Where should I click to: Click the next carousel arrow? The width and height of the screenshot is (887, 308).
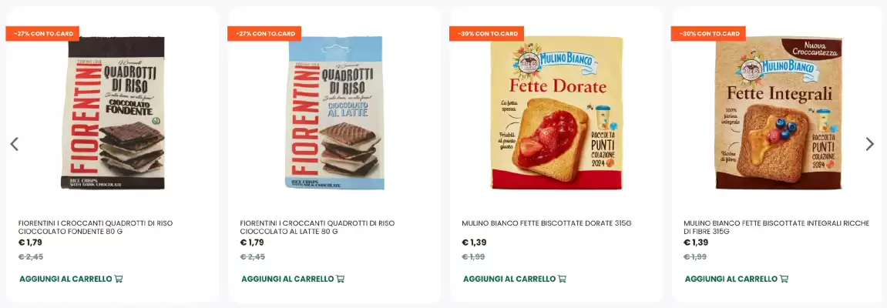point(870,144)
